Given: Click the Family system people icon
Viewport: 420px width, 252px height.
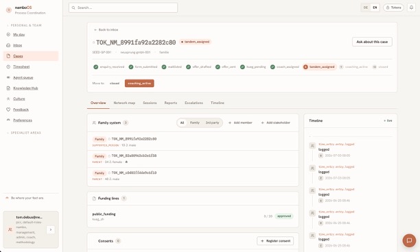Looking at the screenshot, I should pos(94,123).
